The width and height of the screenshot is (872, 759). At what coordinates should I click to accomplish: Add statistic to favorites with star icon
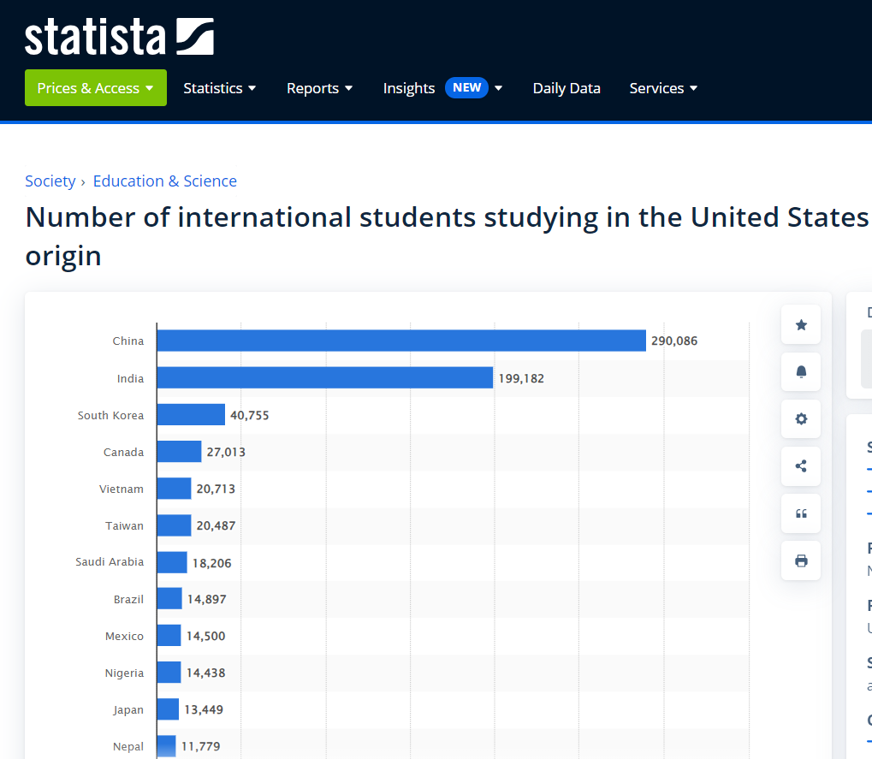[801, 324]
